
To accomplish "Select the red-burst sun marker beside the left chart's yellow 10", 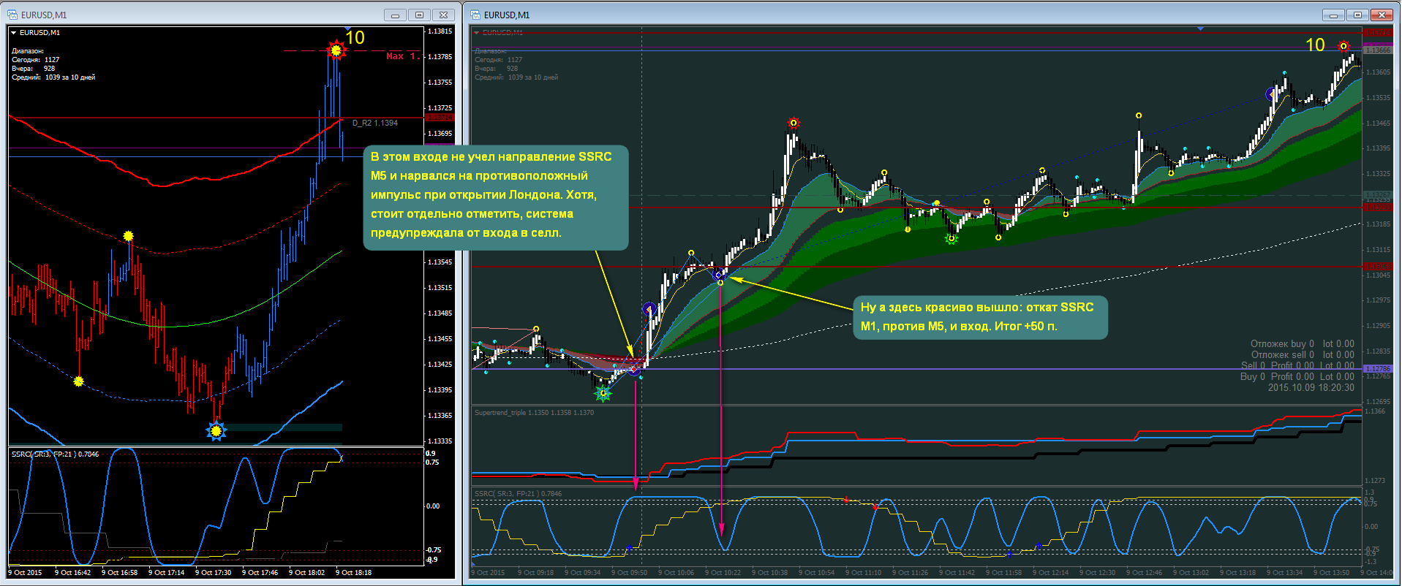I will [x=336, y=50].
